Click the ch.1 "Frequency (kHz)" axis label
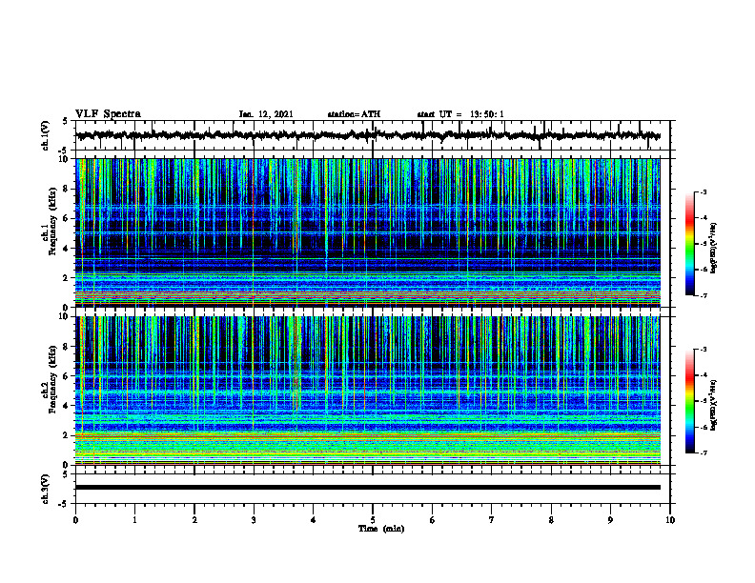 pyautogui.click(x=52, y=221)
